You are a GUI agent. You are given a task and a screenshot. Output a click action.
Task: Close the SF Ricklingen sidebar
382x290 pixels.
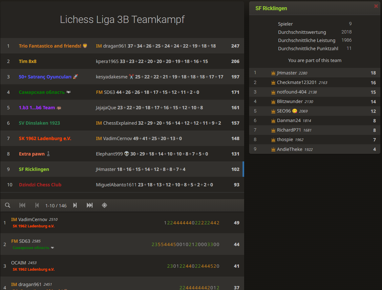click(376, 6)
